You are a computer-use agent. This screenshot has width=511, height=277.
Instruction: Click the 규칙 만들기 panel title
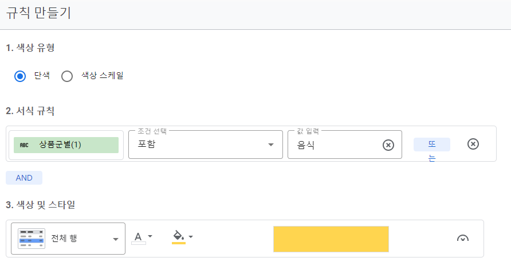click(x=39, y=13)
